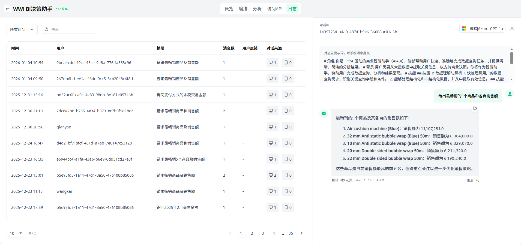
Task: Open the 10 条/页 page size dropdown
Action: [16, 233]
